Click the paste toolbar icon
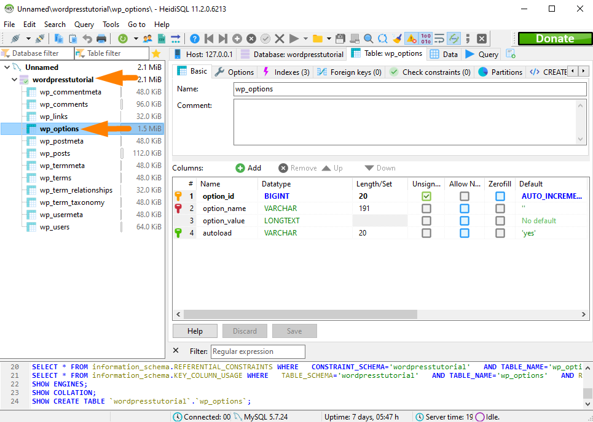Image resolution: width=593 pixels, height=422 pixels. [73, 39]
